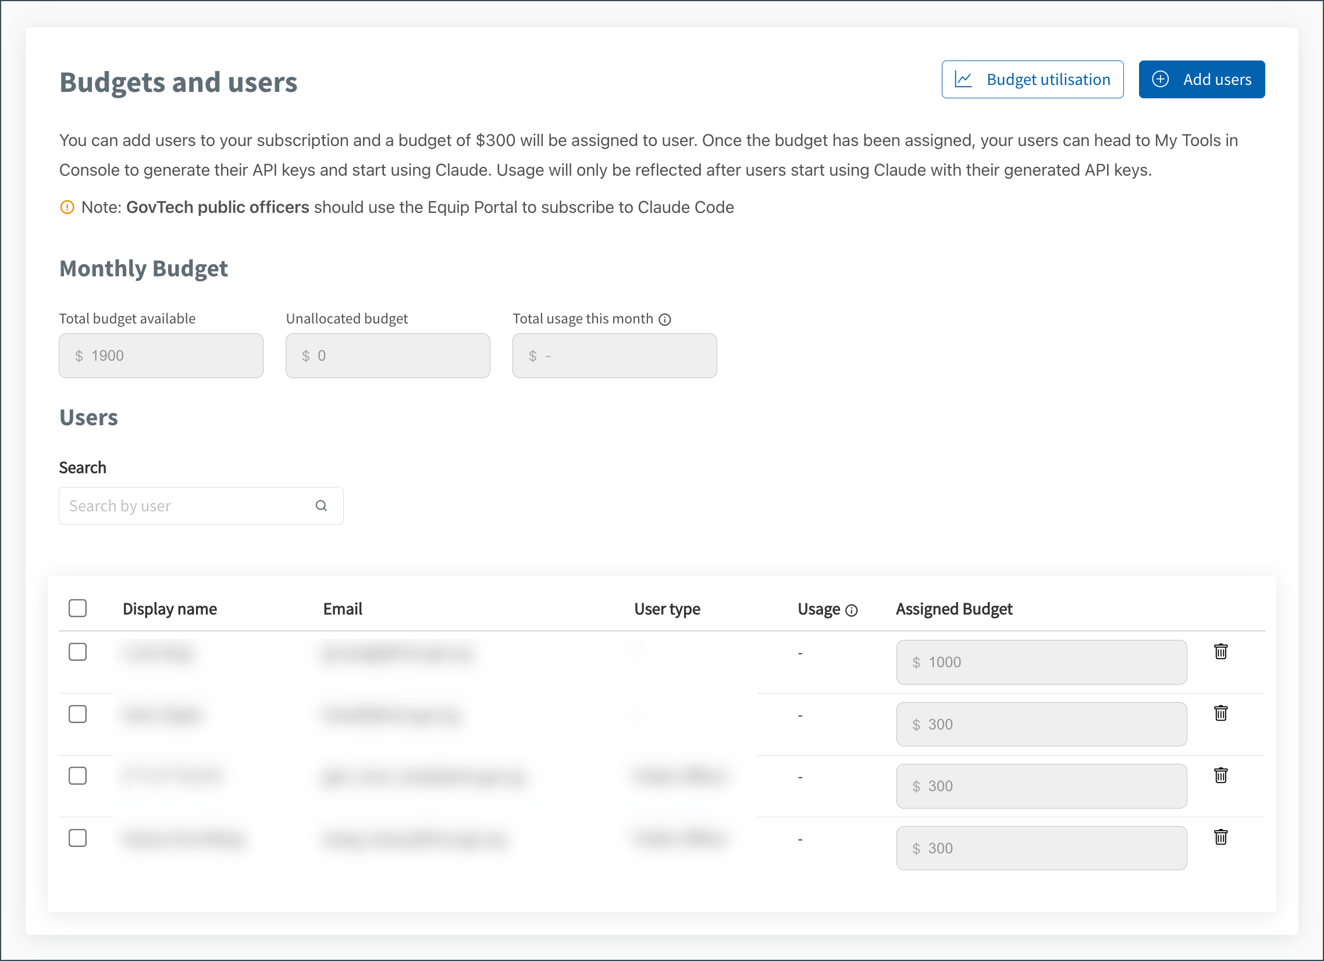1324x961 pixels.
Task: Tick the select-all checkbox in table header
Action: 77,608
